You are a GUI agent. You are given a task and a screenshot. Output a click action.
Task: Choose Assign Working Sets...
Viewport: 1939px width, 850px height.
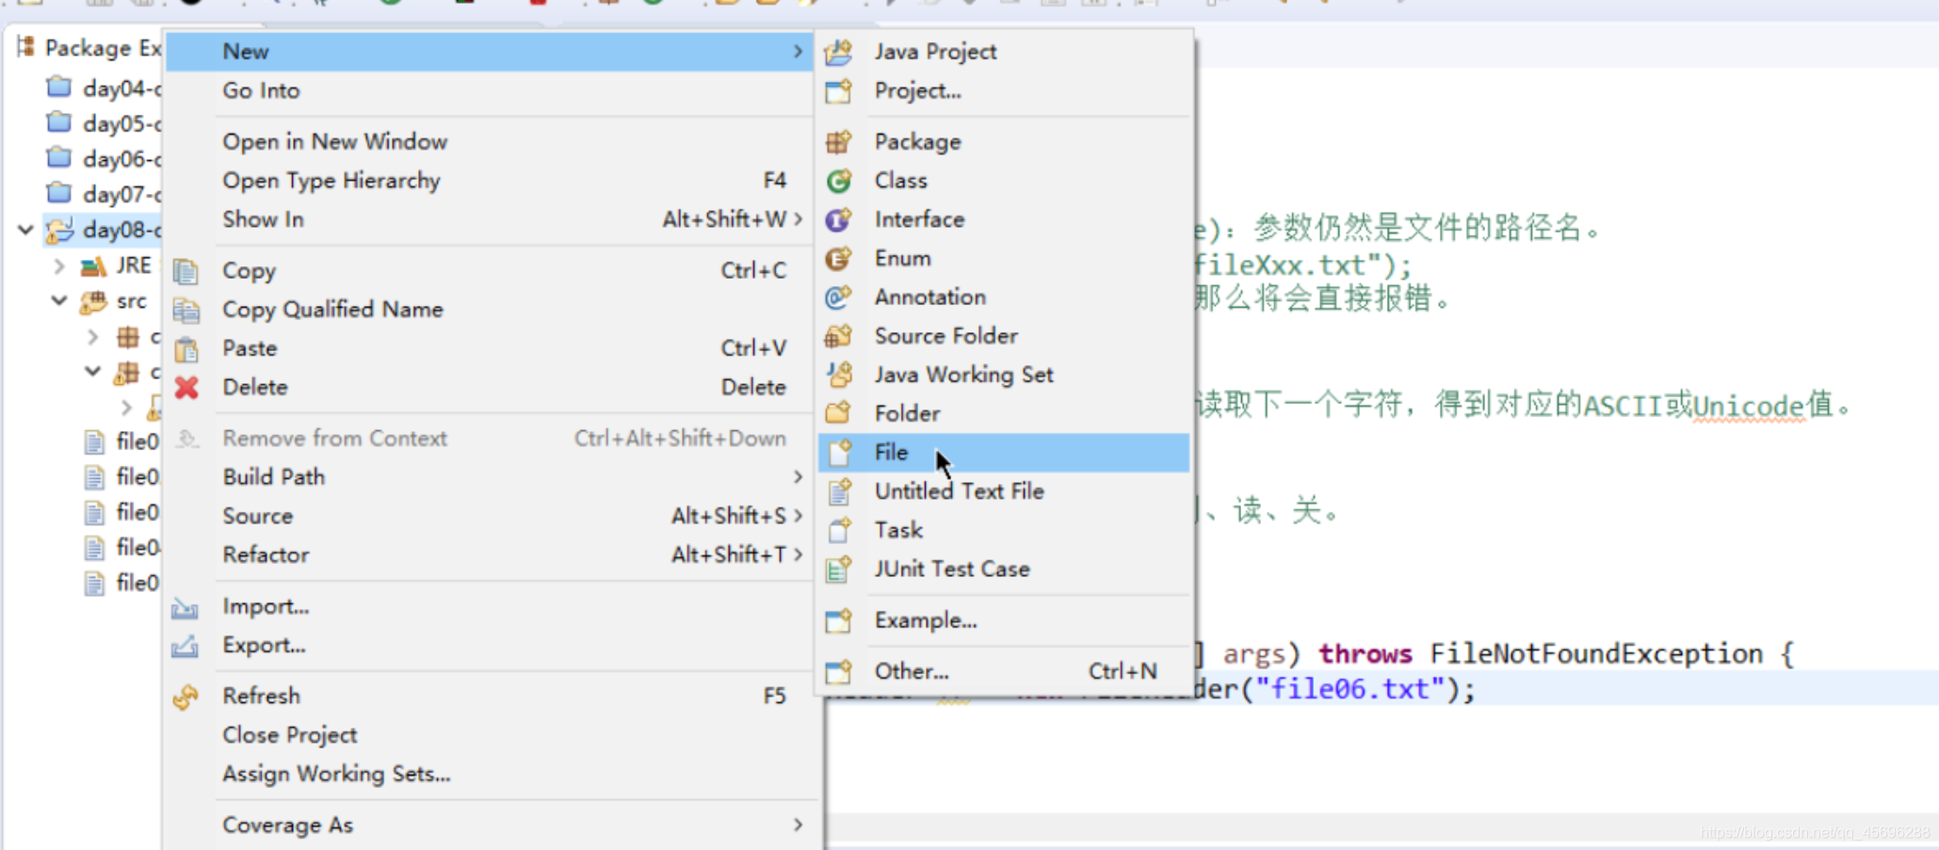tap(336, 774)
